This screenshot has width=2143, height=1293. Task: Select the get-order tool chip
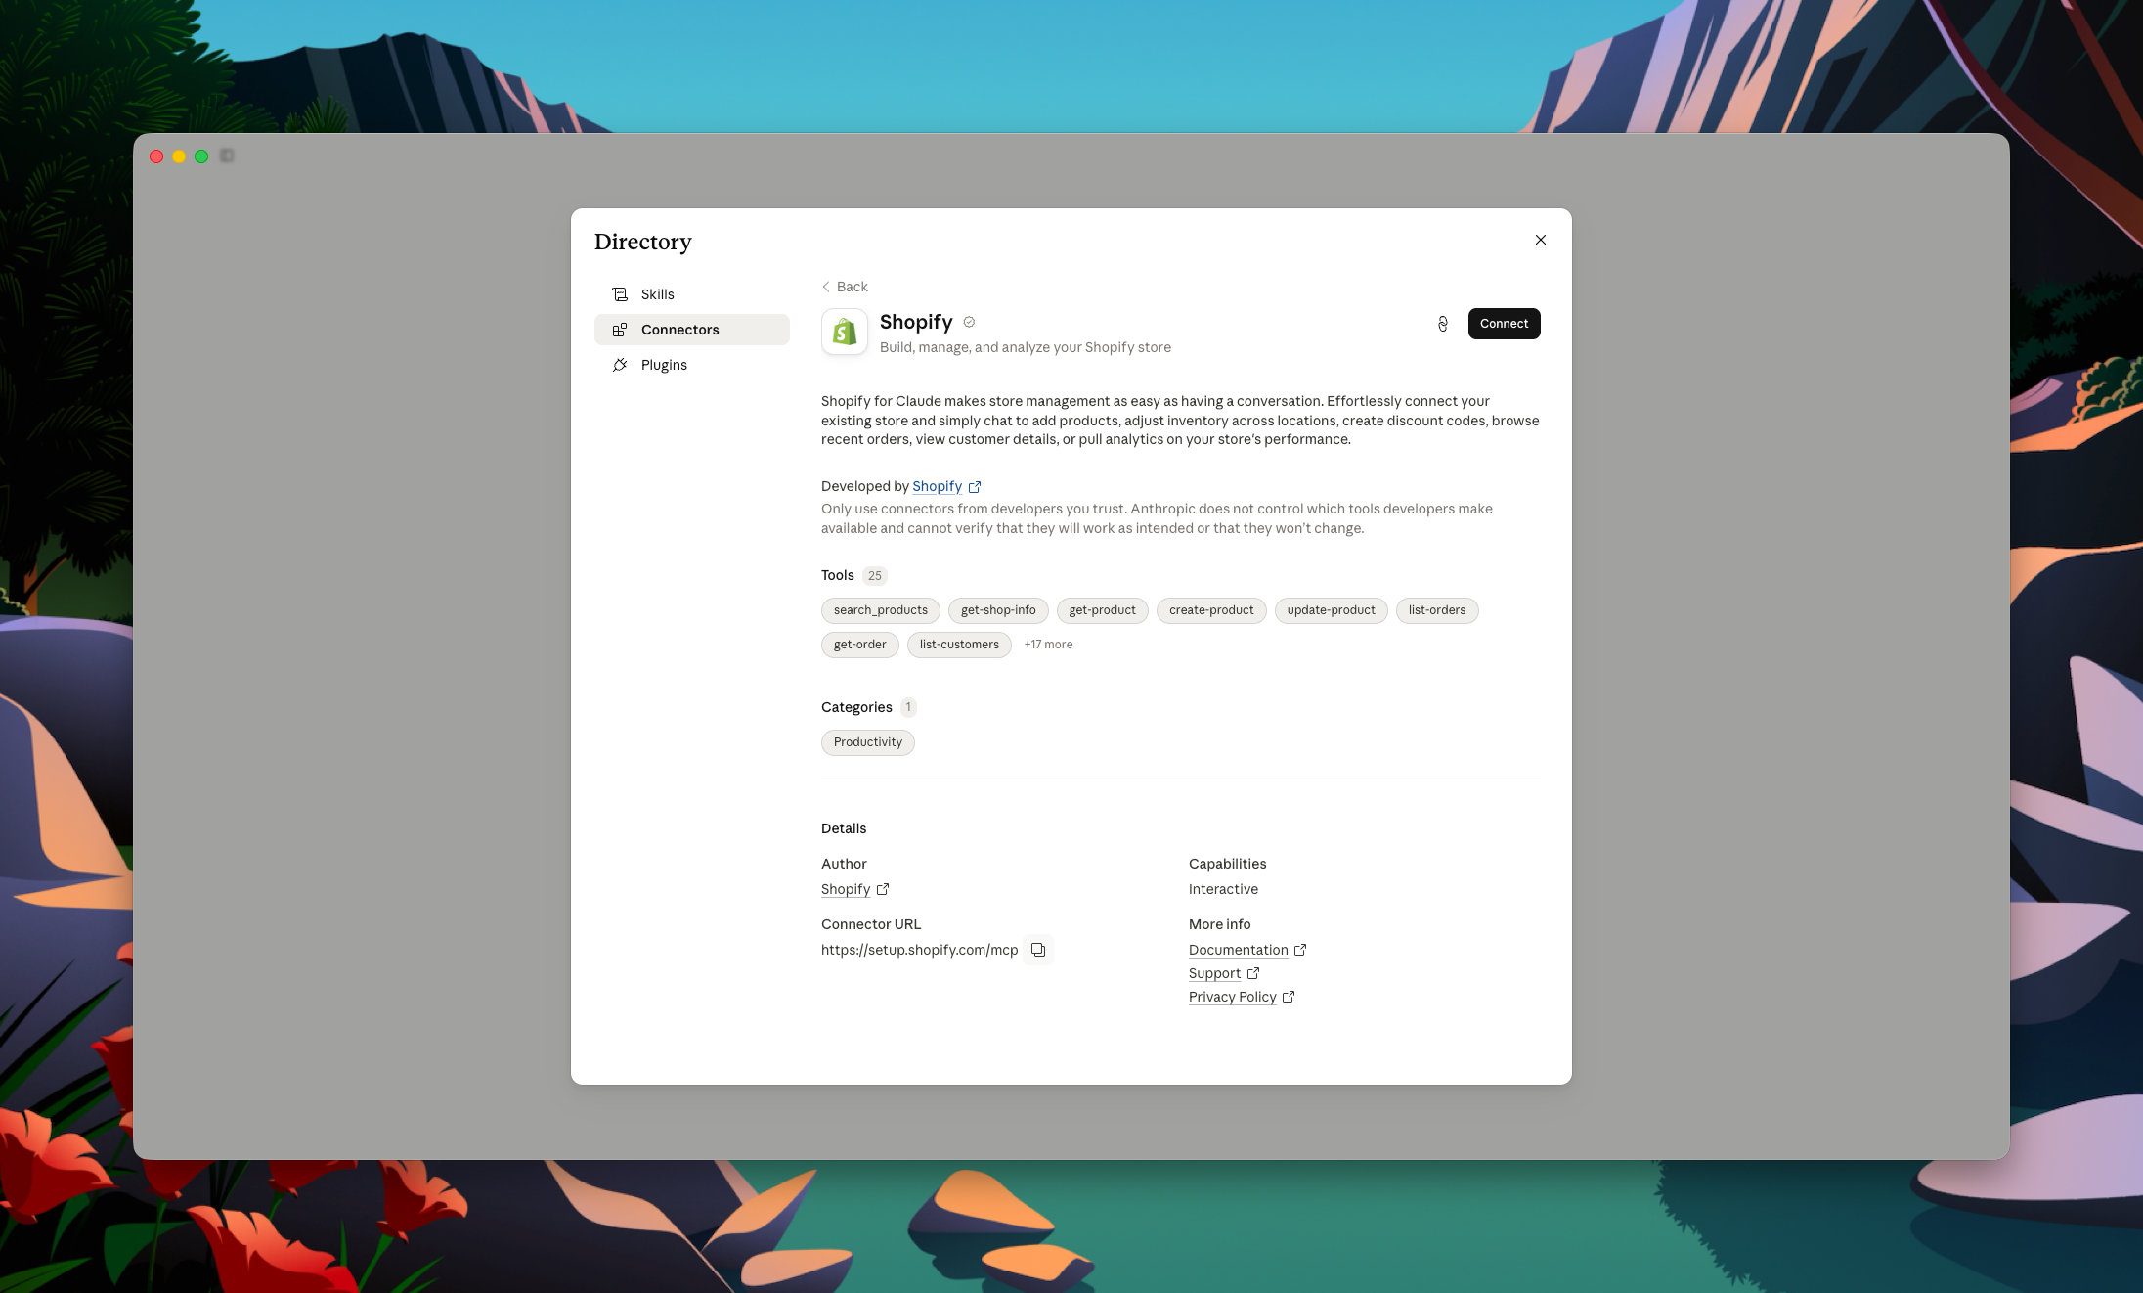pos(860,645)
